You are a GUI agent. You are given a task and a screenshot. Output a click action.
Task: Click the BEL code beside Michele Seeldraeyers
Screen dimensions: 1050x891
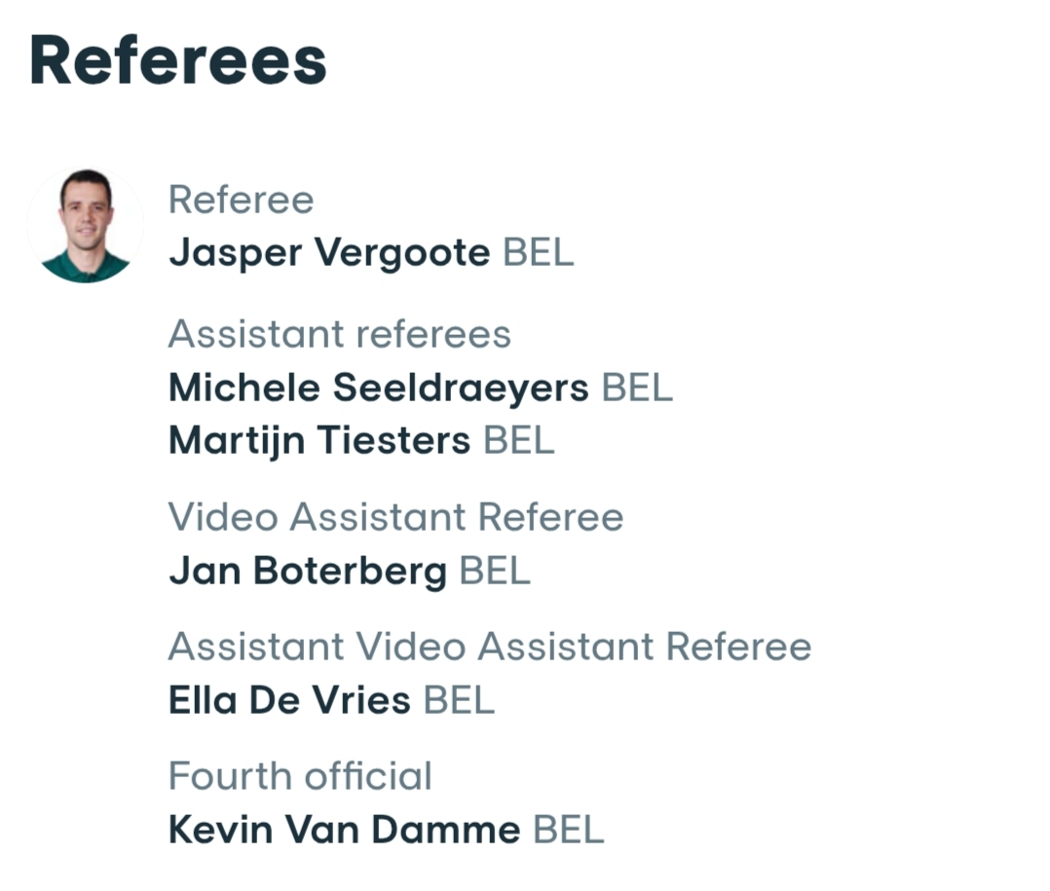click(637, 388)
